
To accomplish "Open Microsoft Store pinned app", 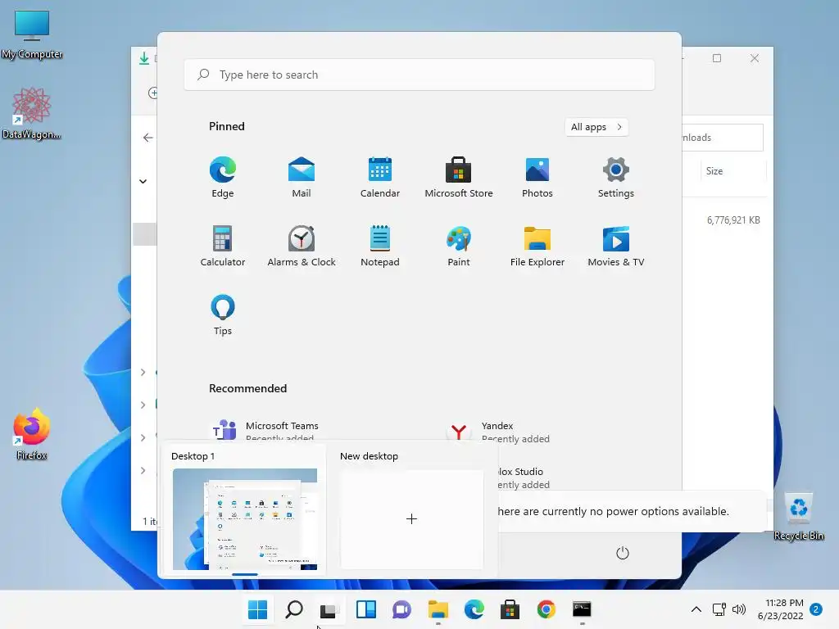I will coord(459,178).
